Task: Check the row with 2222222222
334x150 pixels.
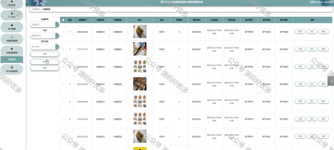Action: (x=63, y=137)
